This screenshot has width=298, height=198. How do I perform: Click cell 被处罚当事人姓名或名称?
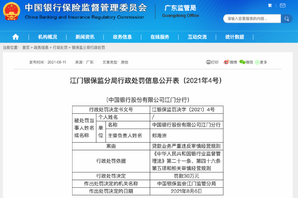point(84,128)
